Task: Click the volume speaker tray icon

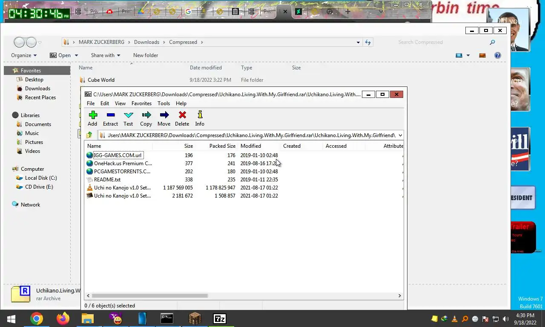Action: point(506,318)
